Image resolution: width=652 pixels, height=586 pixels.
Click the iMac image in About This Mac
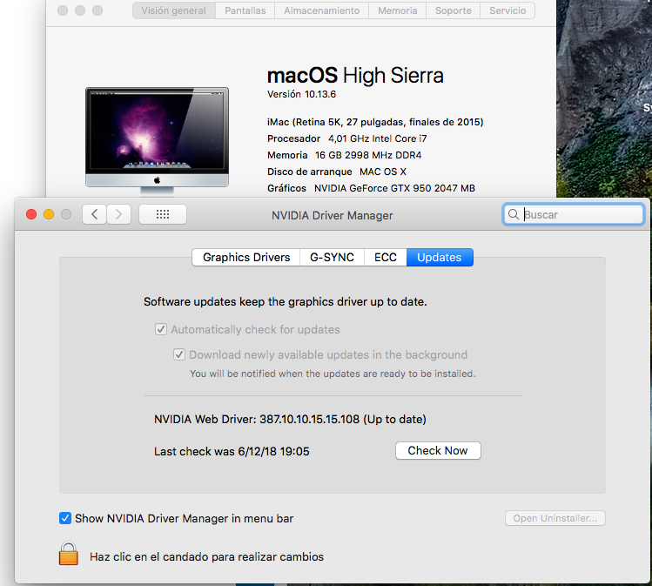[x=158, y=140]
